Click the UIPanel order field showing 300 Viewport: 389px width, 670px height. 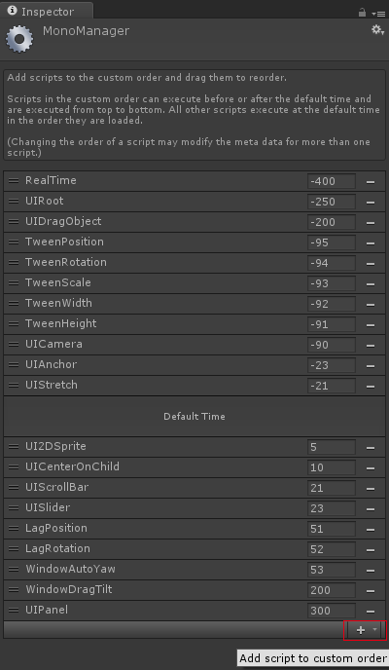pos(332,611)
